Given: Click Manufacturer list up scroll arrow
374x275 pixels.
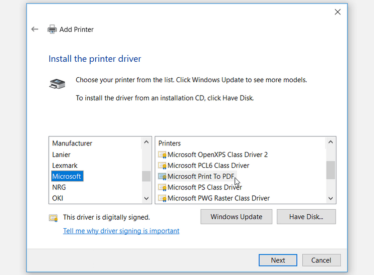Looking at the screenshot, I should tap(147, 142).
